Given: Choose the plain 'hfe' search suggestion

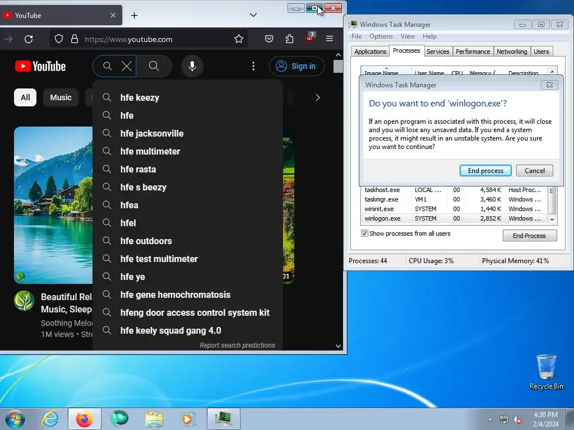Looking at the screenshot, I should pos(188,115).
